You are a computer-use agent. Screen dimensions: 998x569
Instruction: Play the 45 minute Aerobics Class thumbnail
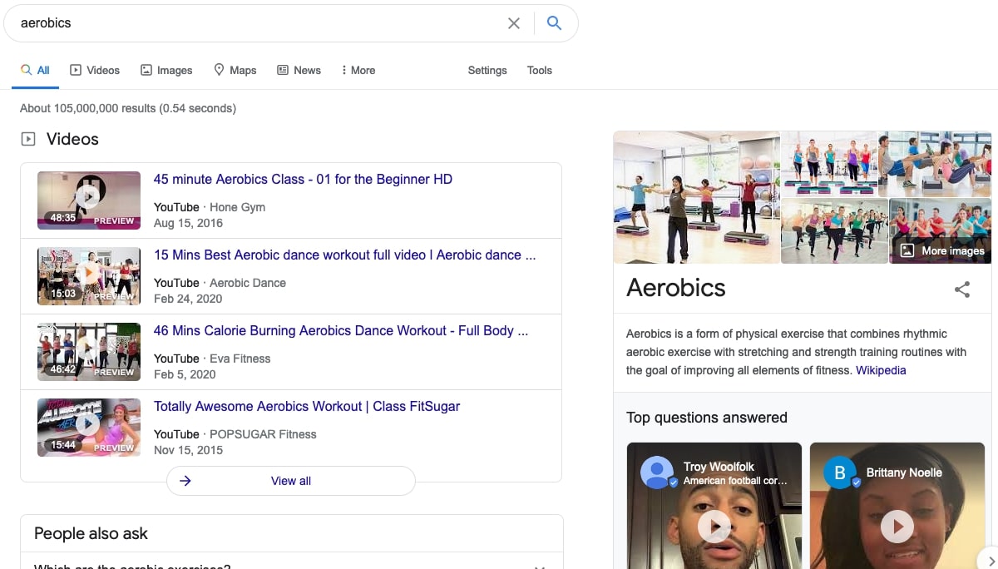tap(89, 200)
